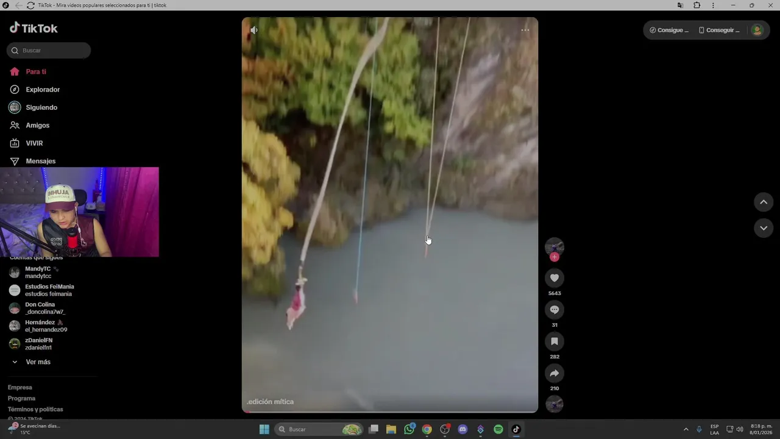
Task: Open the creator's avatar beside the video
Action: click(555, 246)
